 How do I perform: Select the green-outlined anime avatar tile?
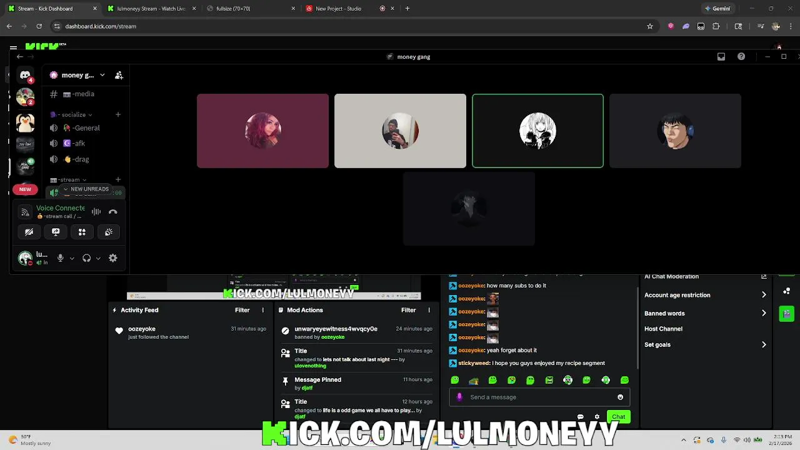[537, 131]
